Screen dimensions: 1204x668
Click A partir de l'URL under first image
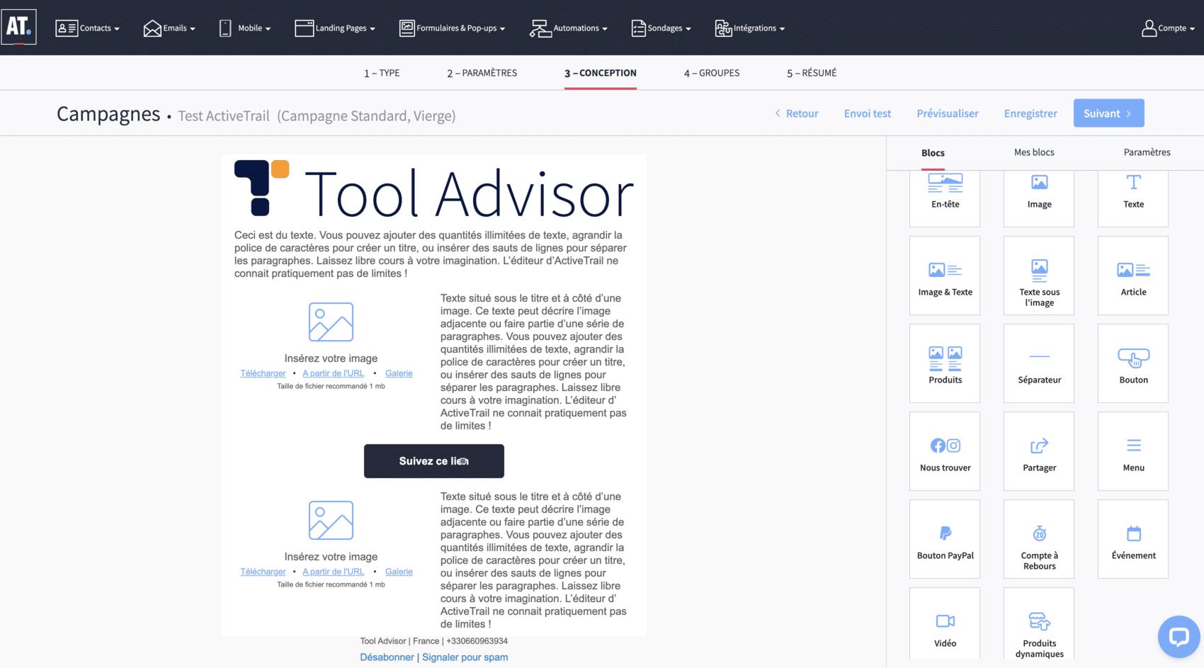(333, 373)
